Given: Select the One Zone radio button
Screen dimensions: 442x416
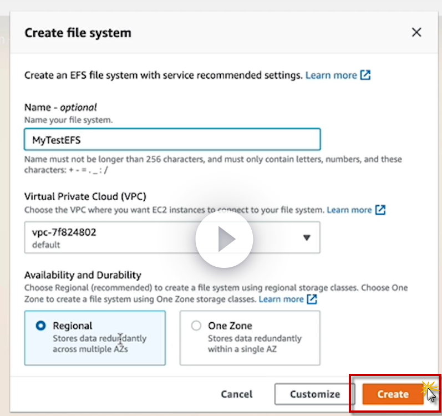Looking at the screenshot, I should click(196, 326).
